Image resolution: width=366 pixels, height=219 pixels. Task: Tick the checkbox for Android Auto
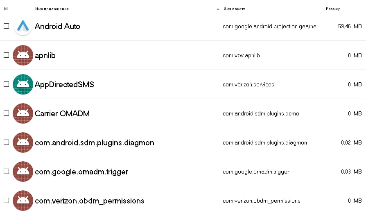tap(6, 26)
